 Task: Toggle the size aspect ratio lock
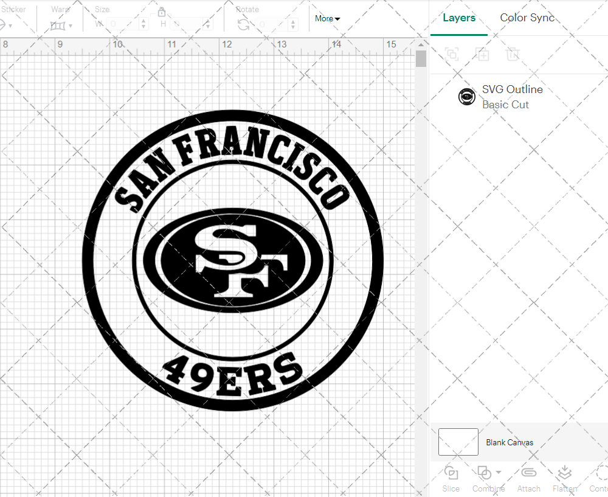click(162, 12)
